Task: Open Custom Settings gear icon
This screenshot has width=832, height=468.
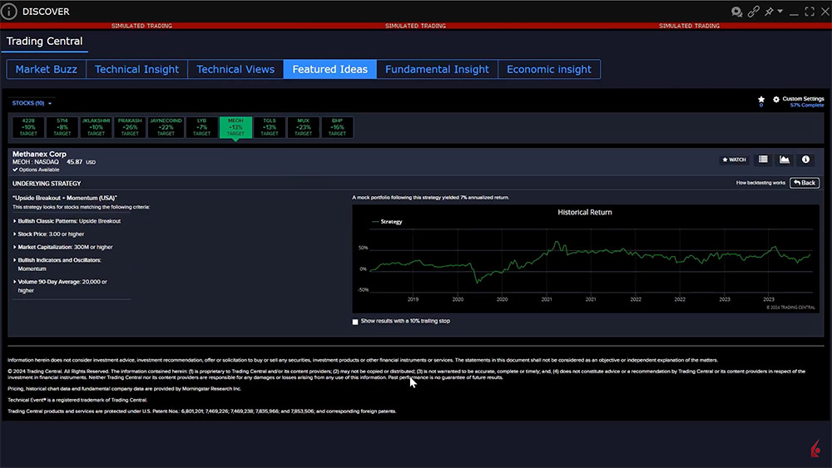Action: (776, 99)
